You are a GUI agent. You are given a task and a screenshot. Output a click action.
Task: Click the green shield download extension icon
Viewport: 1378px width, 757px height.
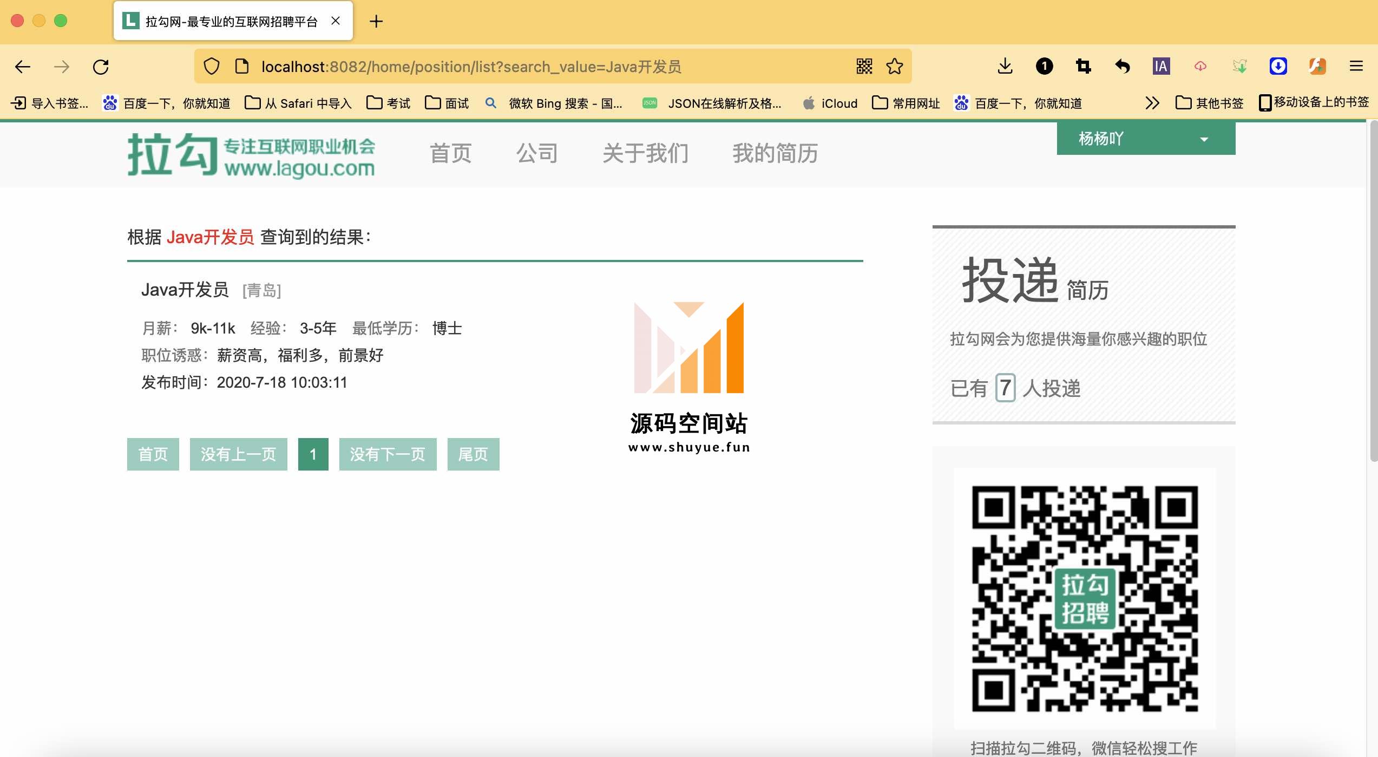[x=1239, y=66]
